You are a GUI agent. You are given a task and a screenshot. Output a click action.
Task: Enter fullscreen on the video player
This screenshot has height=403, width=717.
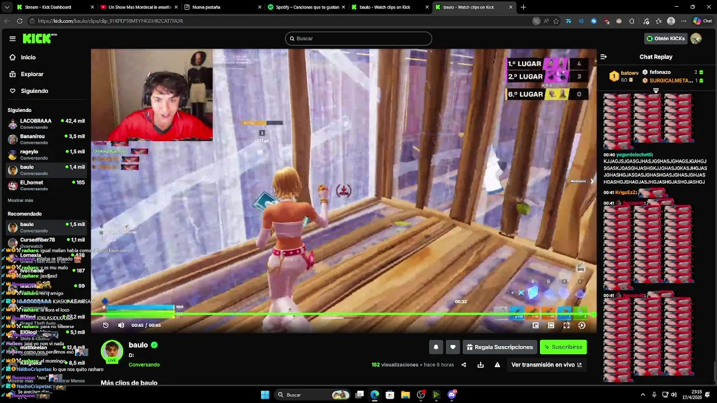point(566,325)
